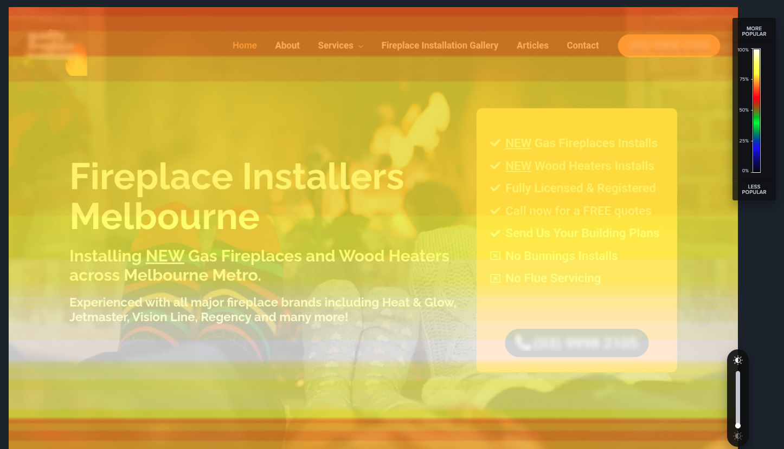Viewport: 784px width, 449px height.
Task: Toggle the 'Fully Licensed & Registered' checkmark
Action: [x=495, y=188]
